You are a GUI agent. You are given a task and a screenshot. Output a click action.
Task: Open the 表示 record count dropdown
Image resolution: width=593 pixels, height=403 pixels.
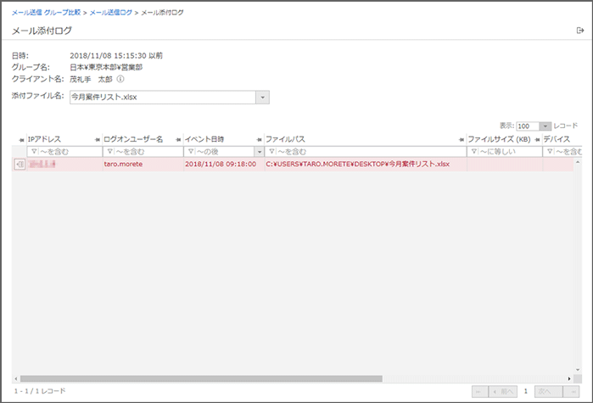click(545, 126)
